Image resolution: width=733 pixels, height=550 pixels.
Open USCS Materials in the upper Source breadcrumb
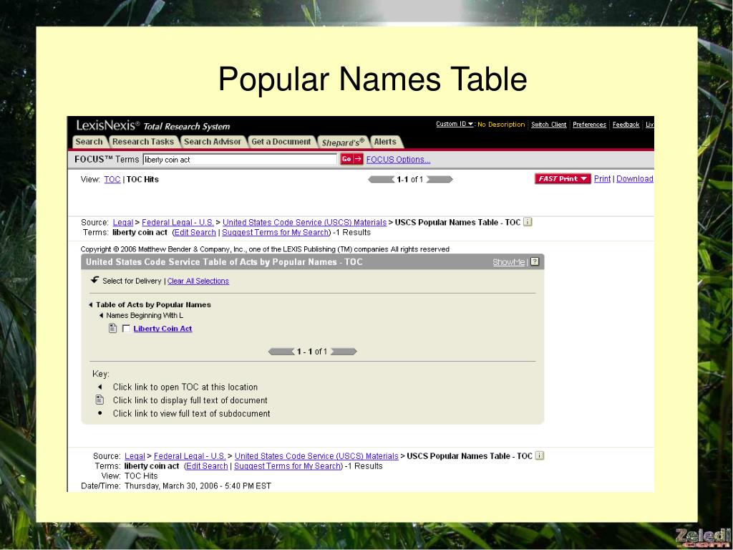(x=304, y=222)
